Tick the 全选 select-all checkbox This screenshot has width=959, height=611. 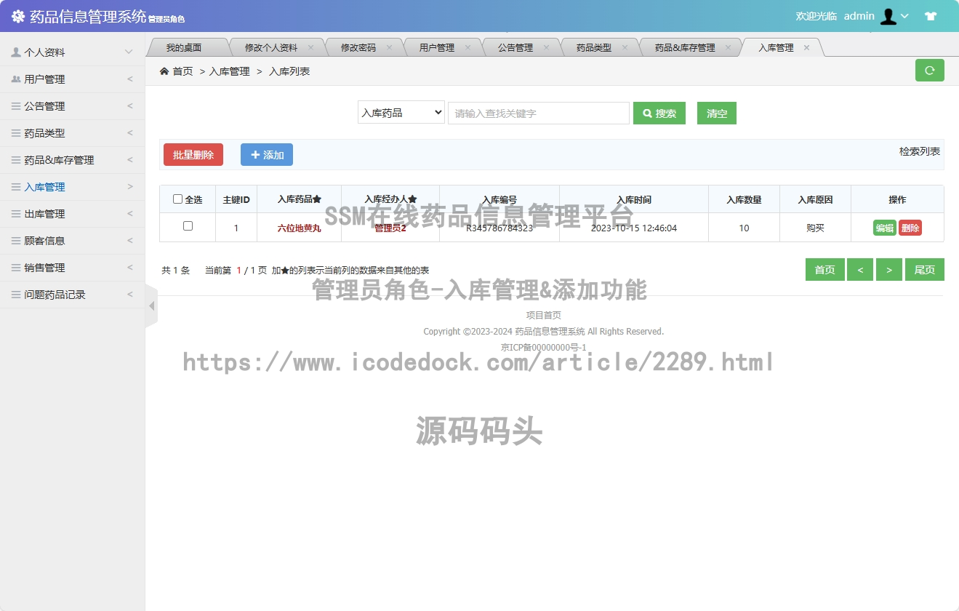177,199
